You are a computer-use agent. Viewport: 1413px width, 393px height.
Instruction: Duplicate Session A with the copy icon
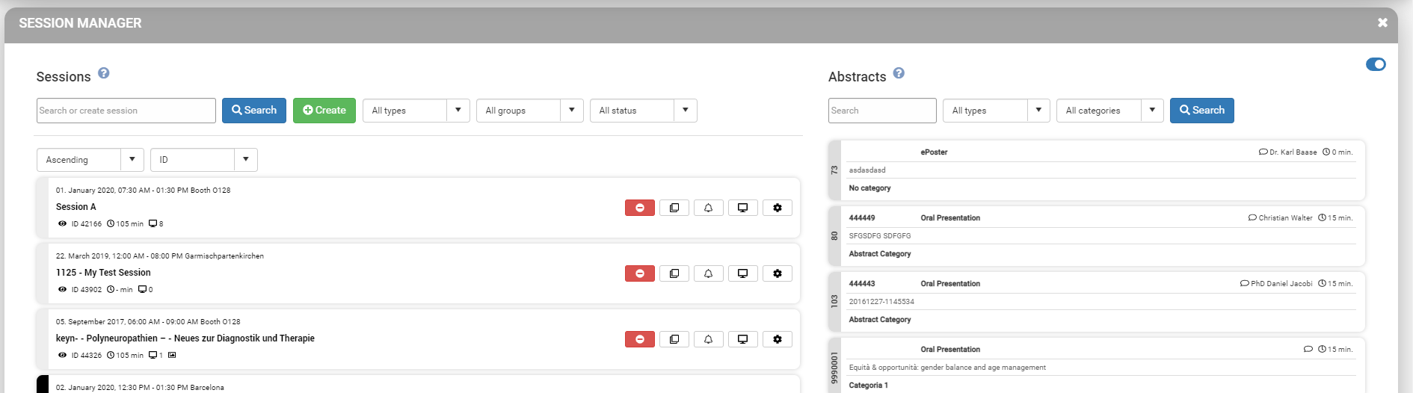click(674, 208)
